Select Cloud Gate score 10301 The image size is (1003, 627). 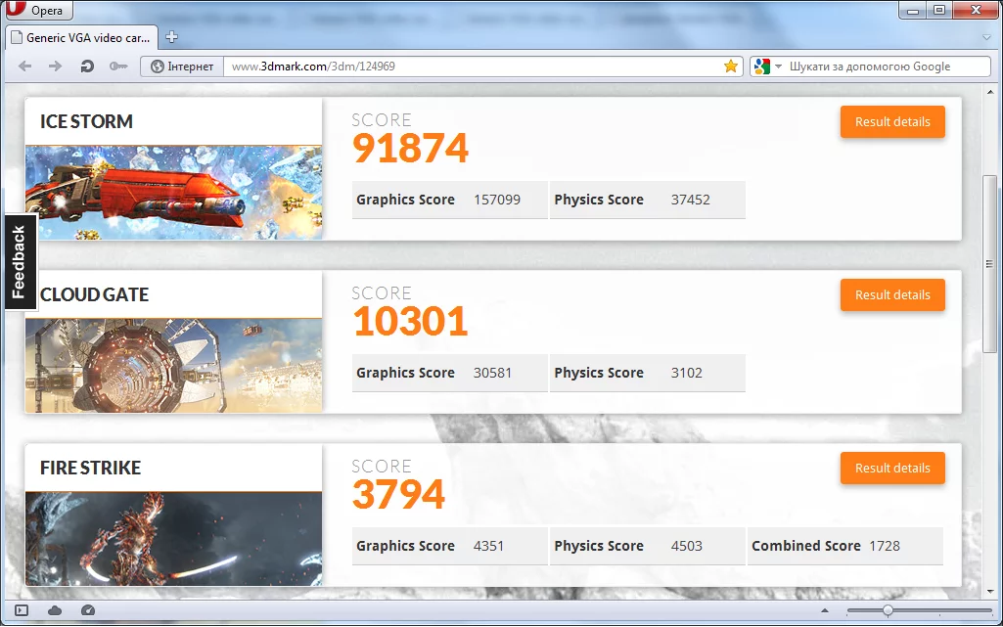tap(410, 322)
